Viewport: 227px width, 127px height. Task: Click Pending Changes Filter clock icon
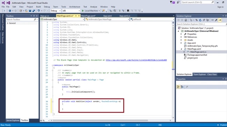[x=191, y=20]
